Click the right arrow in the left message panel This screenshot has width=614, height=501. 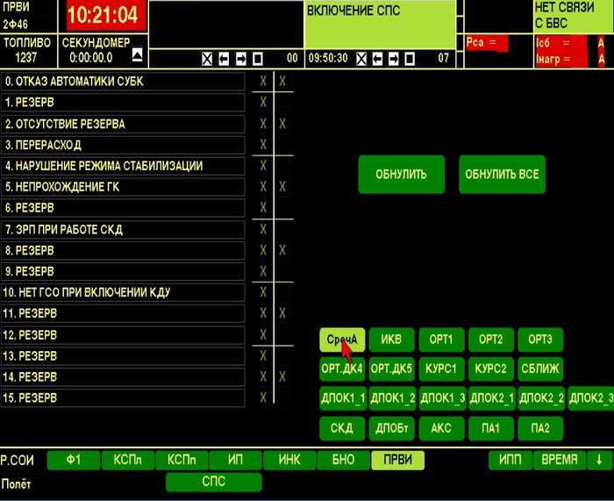[241, 59]
